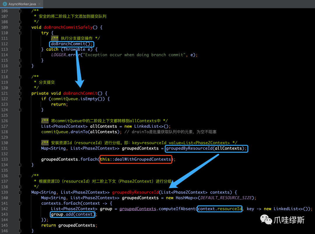Click group.add(context) on line 143

[73, 214]
